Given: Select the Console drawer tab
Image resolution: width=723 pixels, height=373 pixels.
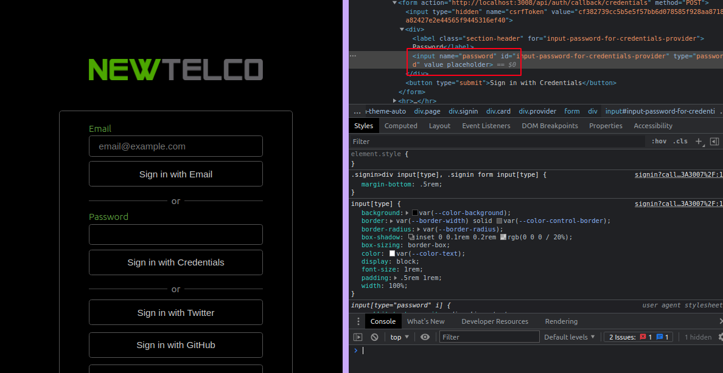Looking at the screenshot, I should click(383, 321).
